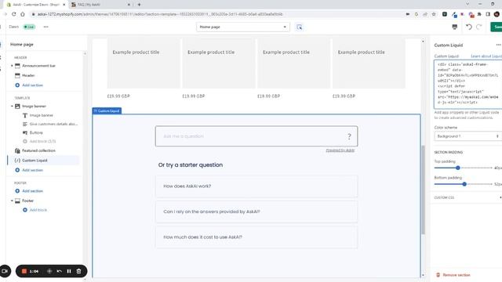The height and width of the screenshot is (282, 502).
Task: Click the Ask me a question field
Action: 256,136
